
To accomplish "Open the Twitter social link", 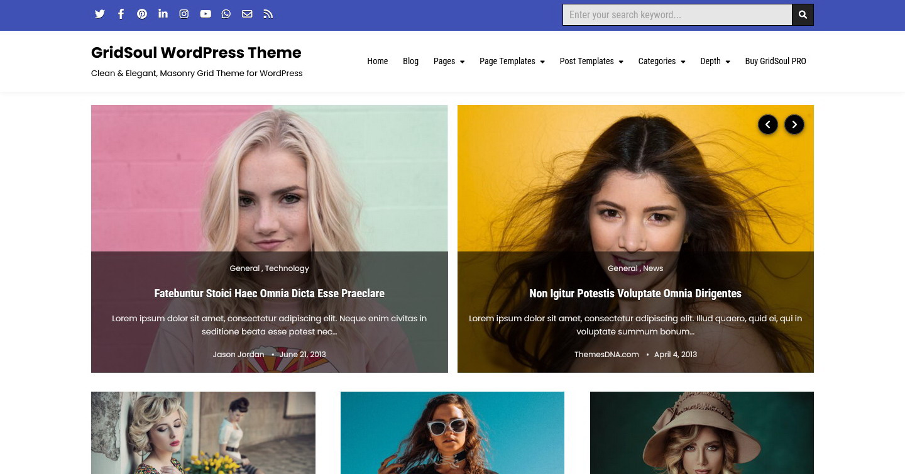I will (x=100, y=14).
